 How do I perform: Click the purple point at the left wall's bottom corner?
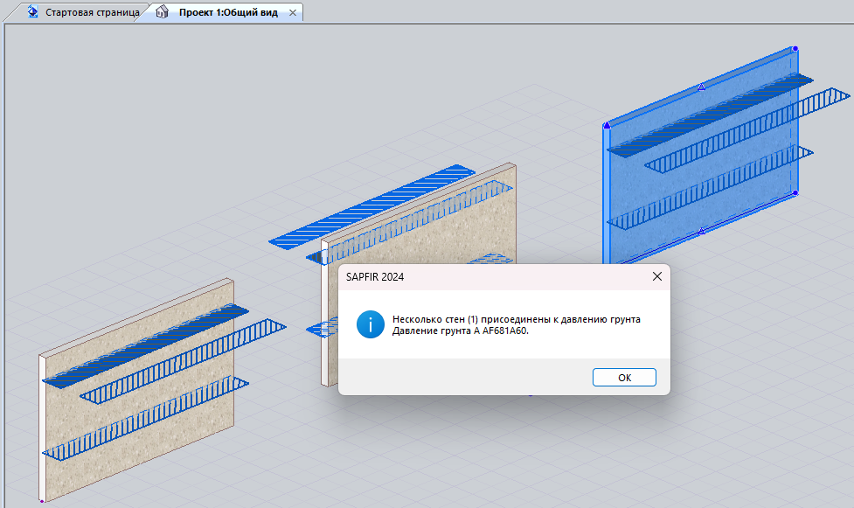(42, 501)
